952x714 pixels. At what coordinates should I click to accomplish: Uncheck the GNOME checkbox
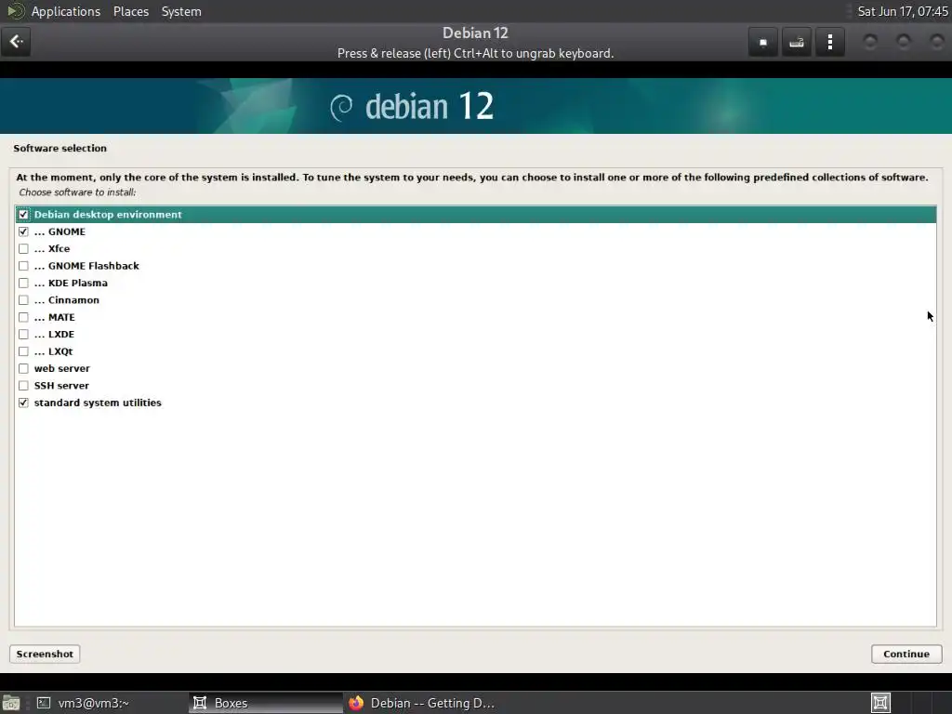click(23, 231)
